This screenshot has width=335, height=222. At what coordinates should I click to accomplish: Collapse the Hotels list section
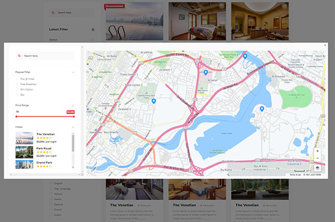[73, 127]
